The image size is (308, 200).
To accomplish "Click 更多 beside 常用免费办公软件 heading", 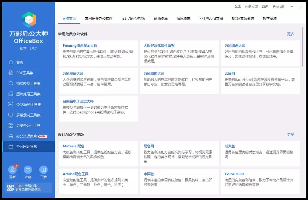I will (290, 34).
